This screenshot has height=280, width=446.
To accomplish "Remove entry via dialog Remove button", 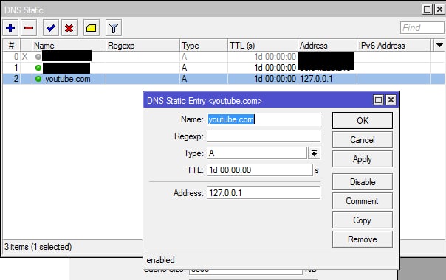I will pos(363,239).
